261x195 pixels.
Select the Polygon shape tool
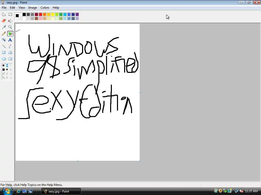(10, 53)
